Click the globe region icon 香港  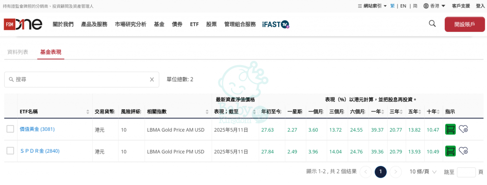[x=426, y=6]
